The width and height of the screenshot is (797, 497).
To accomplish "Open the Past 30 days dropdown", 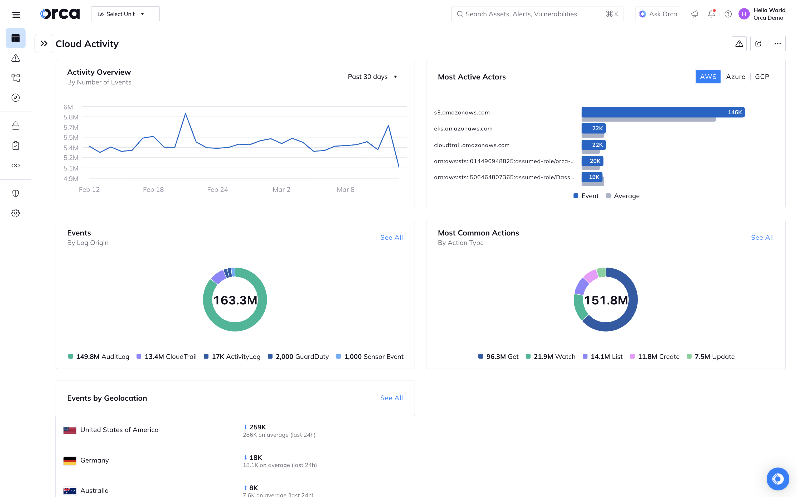I will click(373, 77).
